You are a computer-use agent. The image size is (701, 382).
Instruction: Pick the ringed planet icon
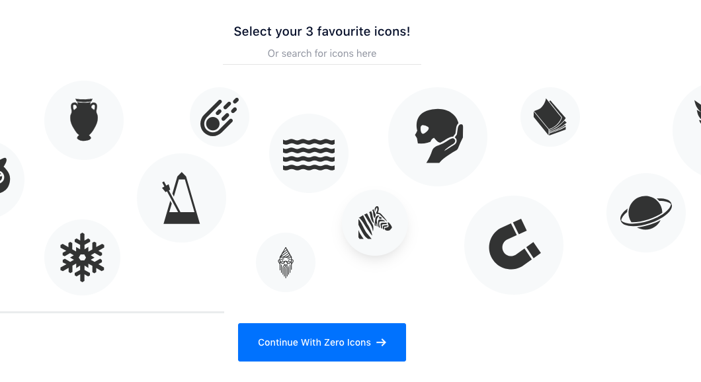click(645, 213)
